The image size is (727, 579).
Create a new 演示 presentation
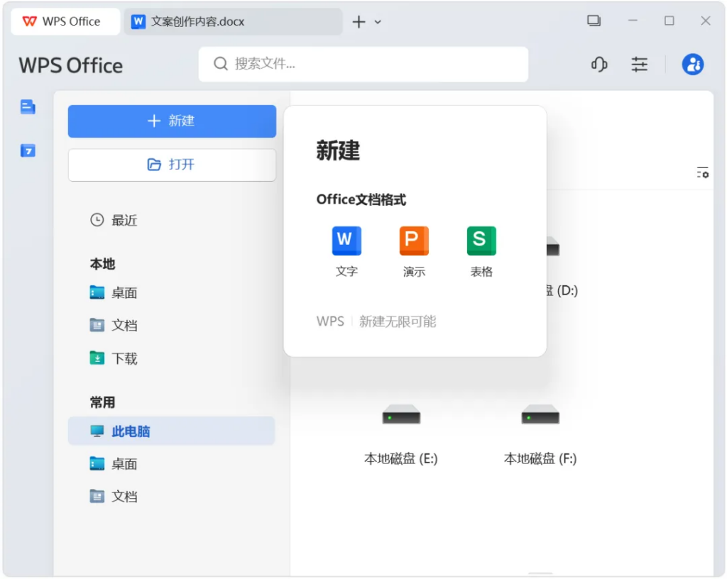pos(414,241)
